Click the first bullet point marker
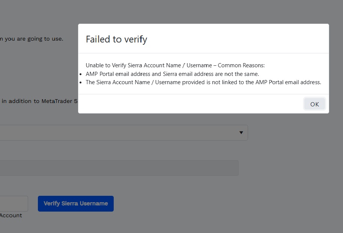 81,74
